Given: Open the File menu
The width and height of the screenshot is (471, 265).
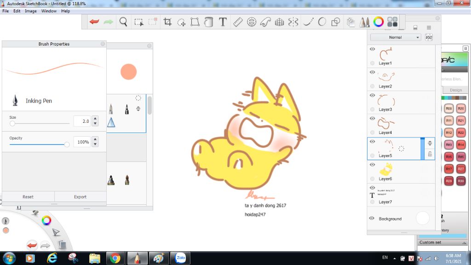Looking at the screenshot, I should coord(6,11).
